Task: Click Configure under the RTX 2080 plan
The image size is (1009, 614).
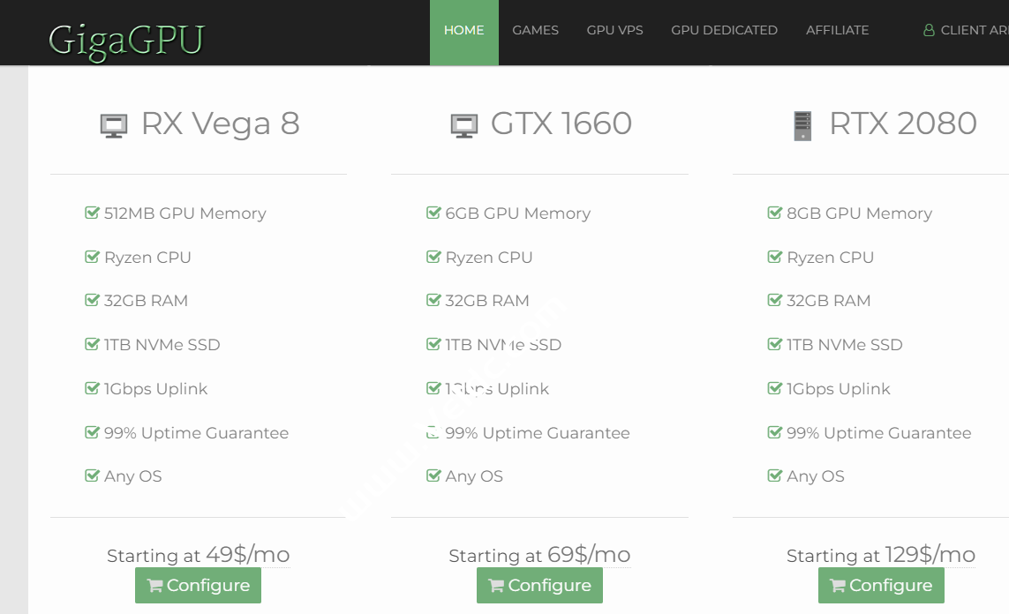Action: [880, 585]
